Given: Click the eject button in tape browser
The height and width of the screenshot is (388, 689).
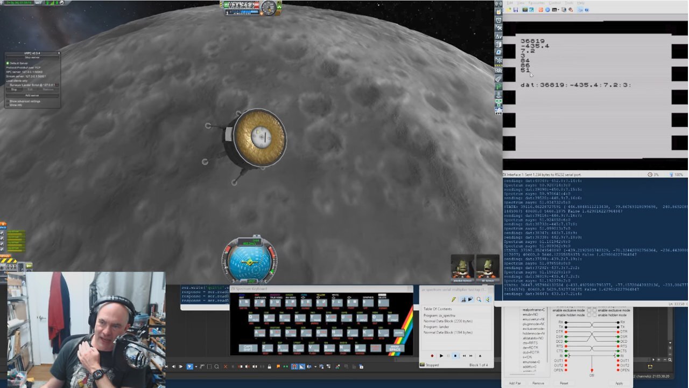Looking at the screenshot, I should 480,356.
